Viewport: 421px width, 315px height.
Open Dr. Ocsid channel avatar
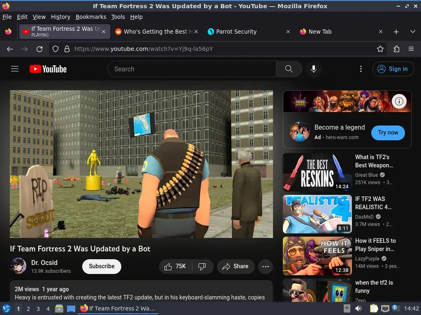point(18,266)
